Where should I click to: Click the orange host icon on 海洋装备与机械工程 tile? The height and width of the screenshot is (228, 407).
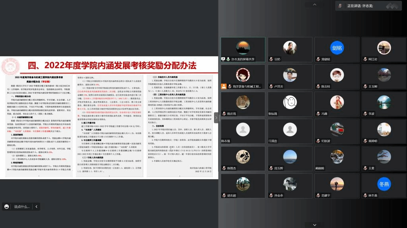pyautogui.click(x=224, y=86)
